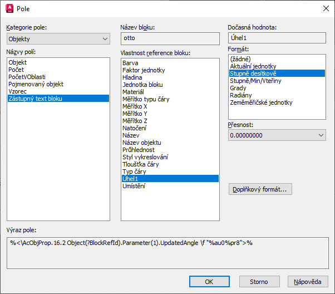The height and width of the screenshot is (294, 335).
Task: Select Barva block reference property
Action: [130, 63]
